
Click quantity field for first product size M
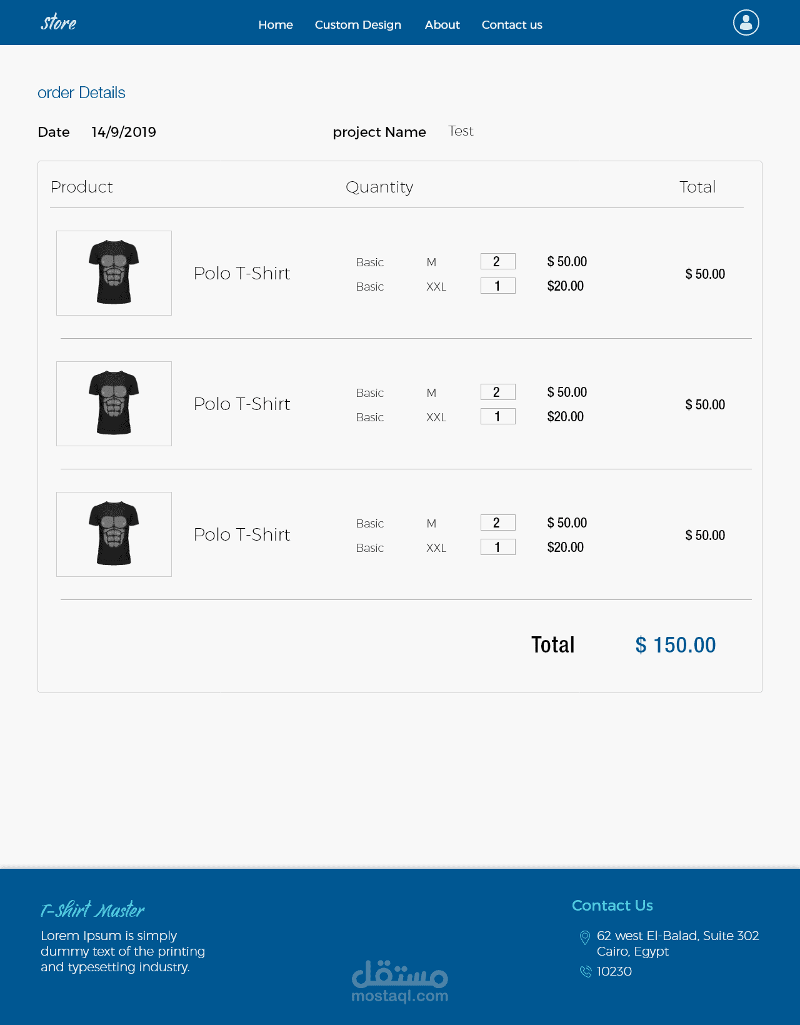pyautogui.click(x=497, y=261)
